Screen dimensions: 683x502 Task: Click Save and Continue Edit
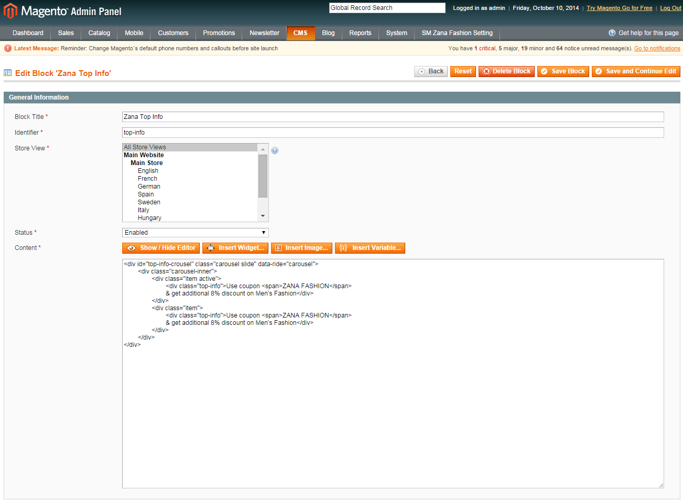click(636, 71)
